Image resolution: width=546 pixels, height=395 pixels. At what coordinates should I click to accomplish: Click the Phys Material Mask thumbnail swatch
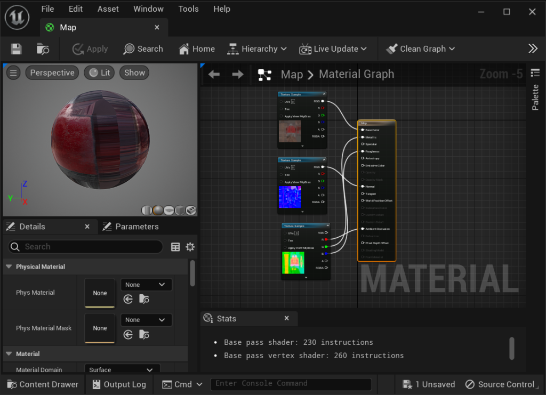(x=100, y=328)
